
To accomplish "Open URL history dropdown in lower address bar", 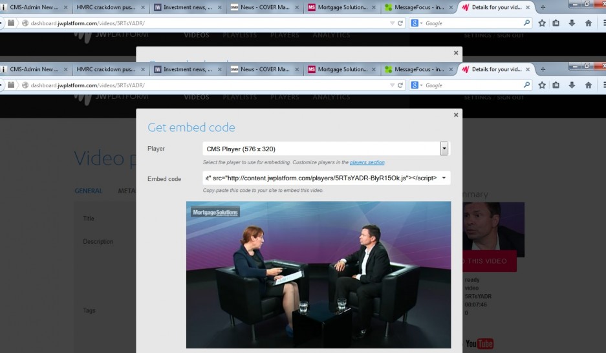I will tap(393, 85).
